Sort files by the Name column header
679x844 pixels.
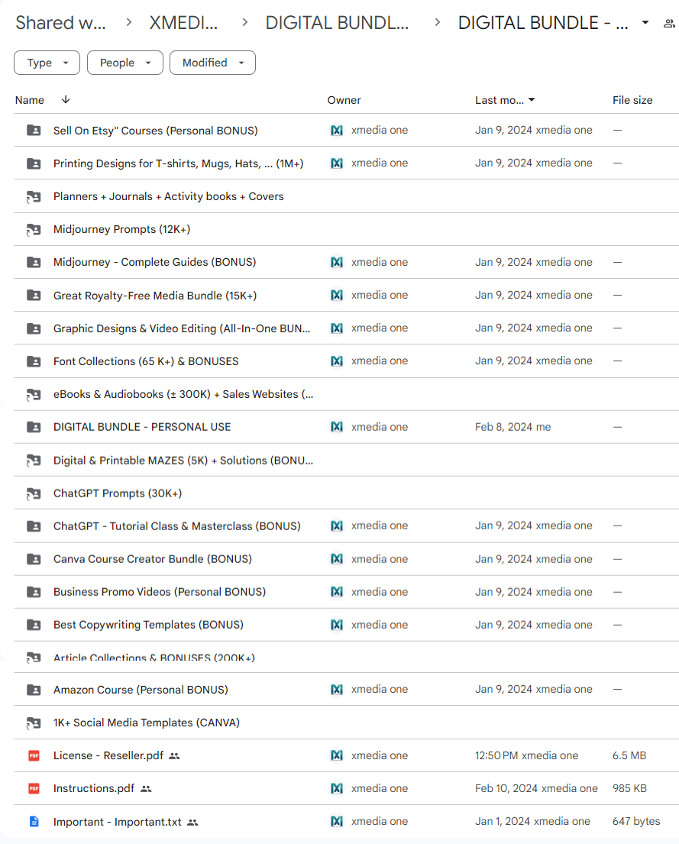(x=30, y=100)
